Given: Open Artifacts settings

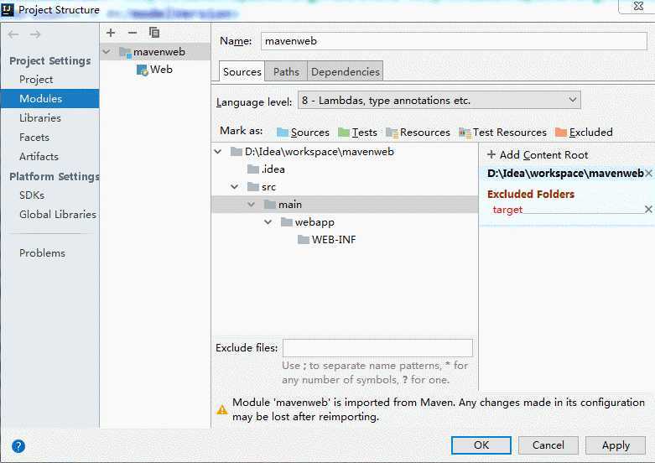Looking at the screenshot, I should pos(39,156).
